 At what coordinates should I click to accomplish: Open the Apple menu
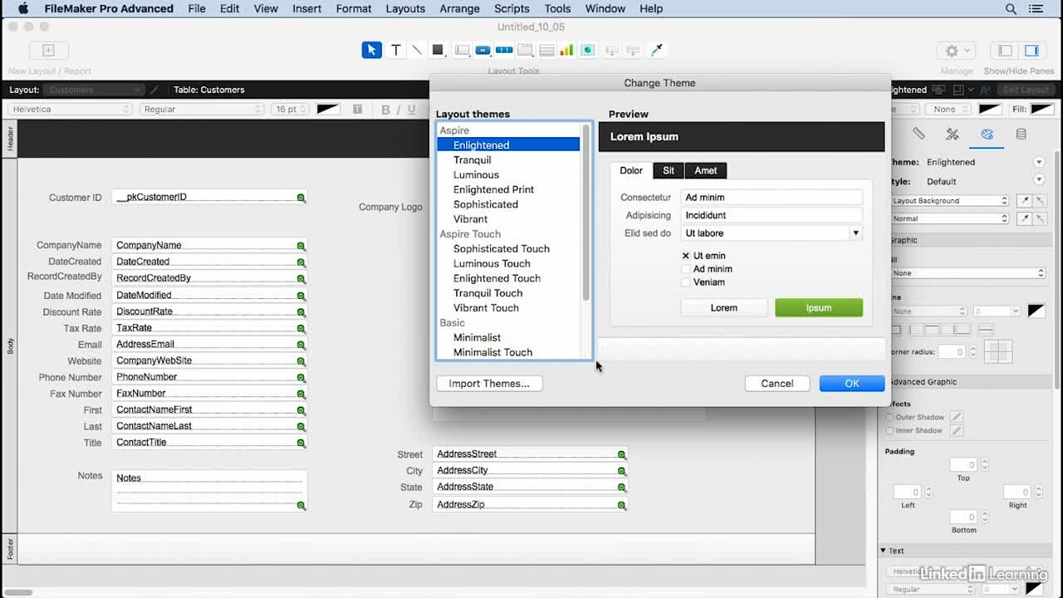click(x=23, y=8)
